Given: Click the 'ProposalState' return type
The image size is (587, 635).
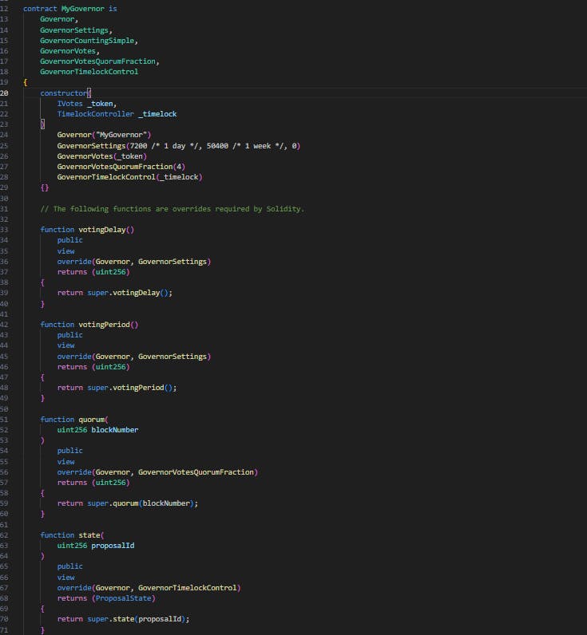Looking at the screenshot, I should [x=125, y=598].
